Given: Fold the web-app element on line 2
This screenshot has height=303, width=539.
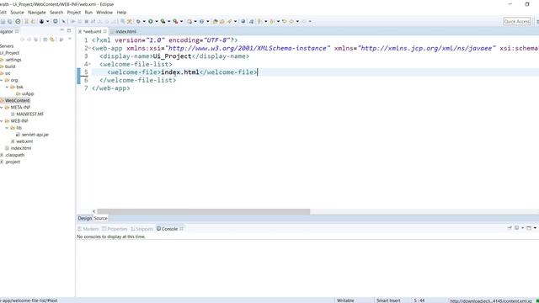Looking at the screenshot, I should pos(90,48).
